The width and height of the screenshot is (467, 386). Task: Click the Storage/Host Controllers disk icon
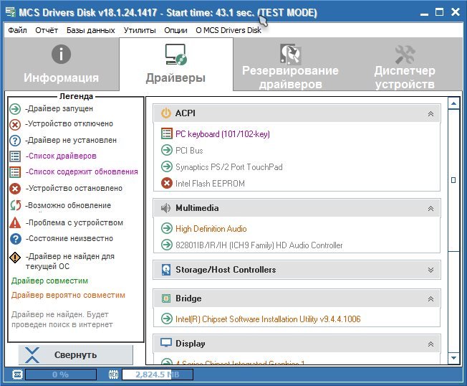coord(166,269)
